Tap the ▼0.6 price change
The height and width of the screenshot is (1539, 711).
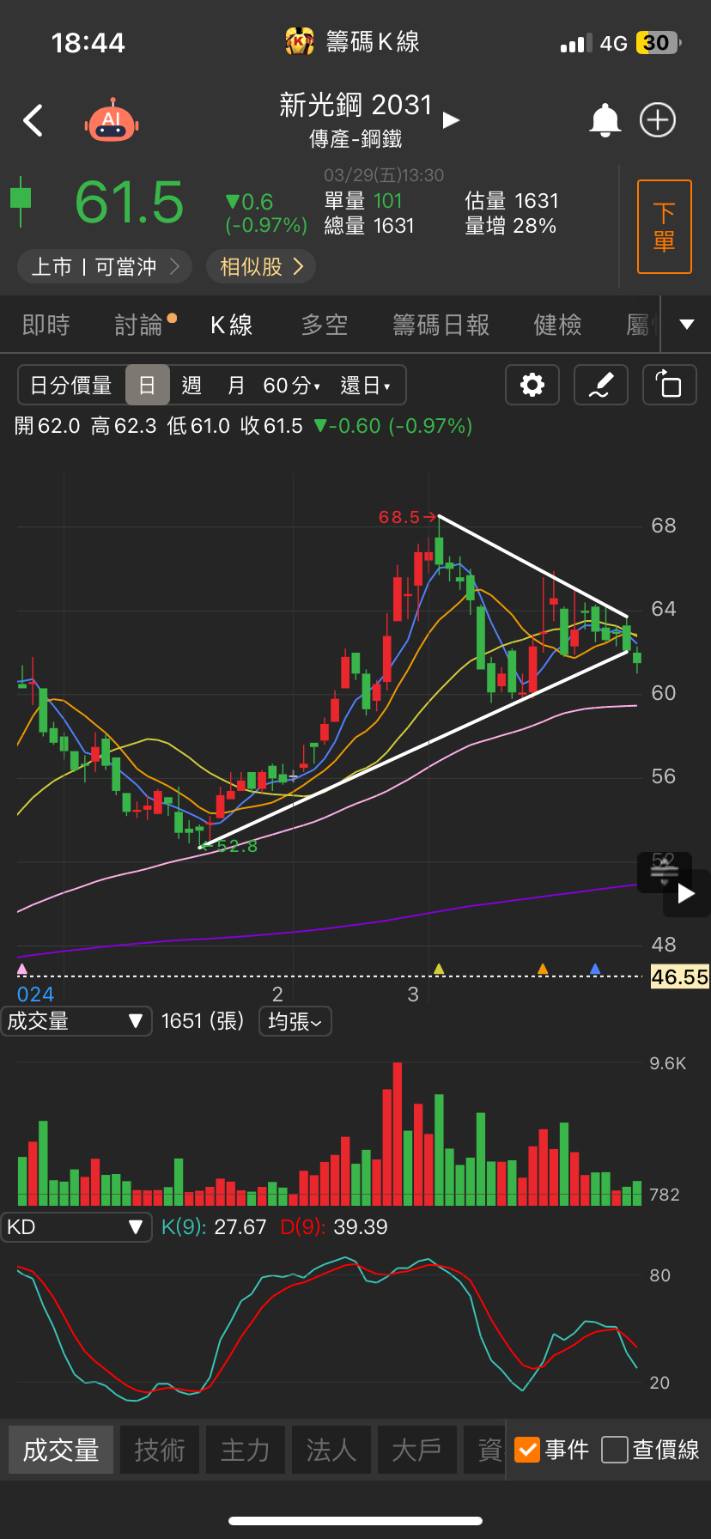[249, 202]
